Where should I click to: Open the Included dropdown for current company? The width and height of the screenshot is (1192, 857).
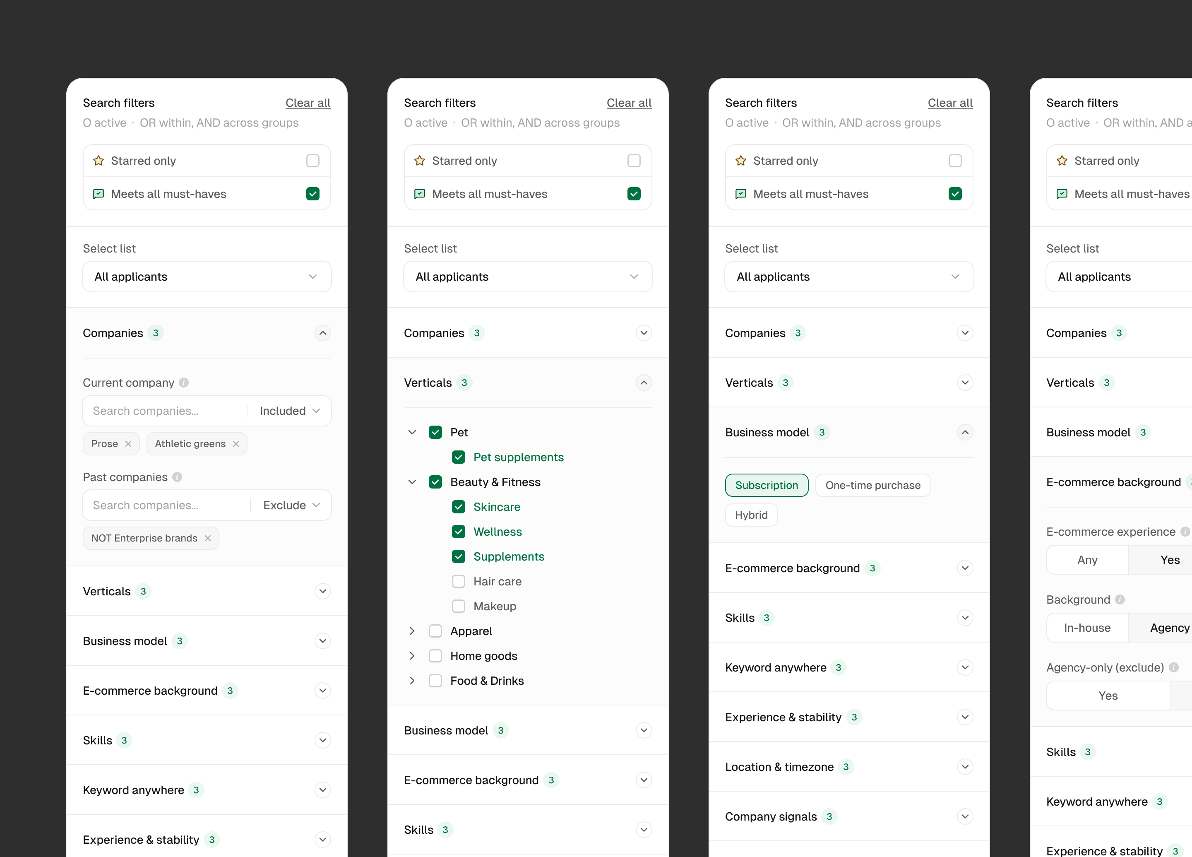pos(290,411)
